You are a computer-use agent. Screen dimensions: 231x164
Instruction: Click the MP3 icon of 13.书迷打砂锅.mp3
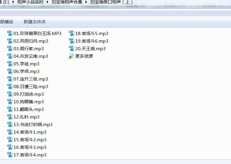pyautogui.click(x=10, y=124)
